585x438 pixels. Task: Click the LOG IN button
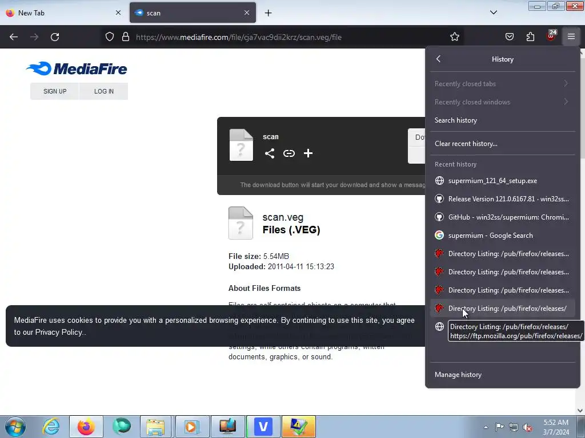[104, 91]
